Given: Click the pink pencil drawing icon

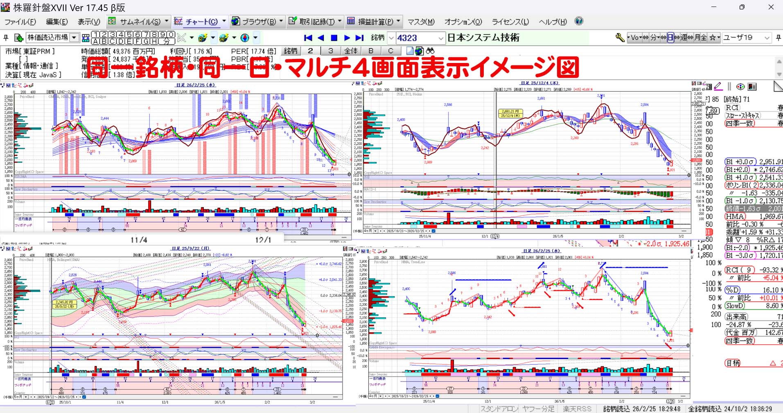Looking at the screenshot, I should pos(718,86).
